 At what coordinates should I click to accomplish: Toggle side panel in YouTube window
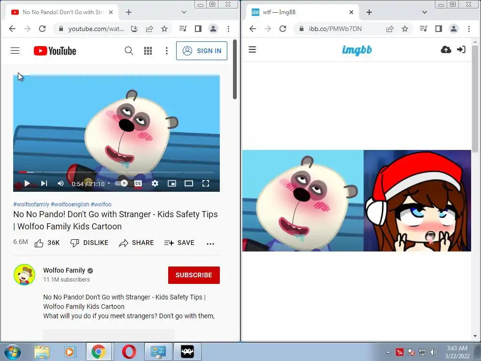tap(198, 29)
